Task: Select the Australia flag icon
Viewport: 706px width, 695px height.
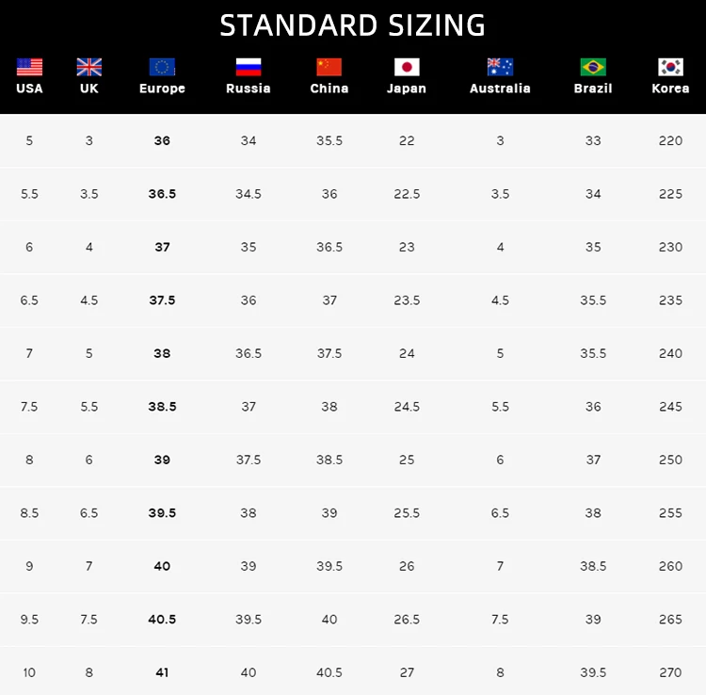Action: coord(500,67)
